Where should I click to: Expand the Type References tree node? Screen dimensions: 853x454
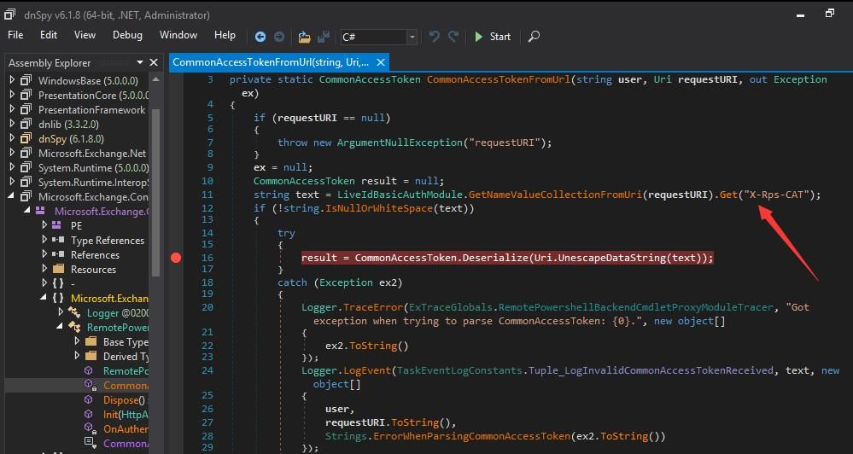[x=44, y=240]
